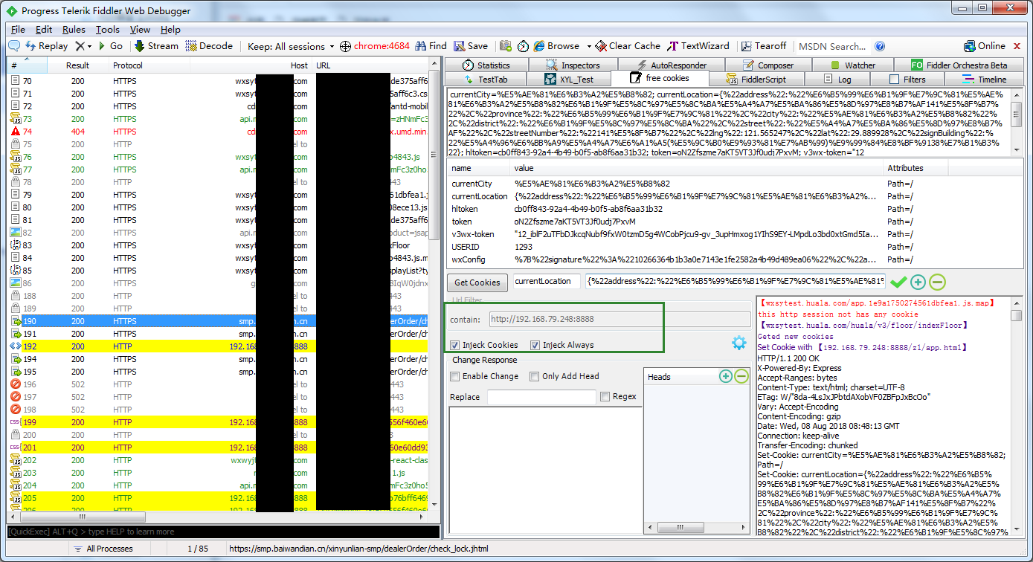Toggle the Injeck Cookies checkbox
This screenshot has height=562, width=1033.
[x=455, y=345]
